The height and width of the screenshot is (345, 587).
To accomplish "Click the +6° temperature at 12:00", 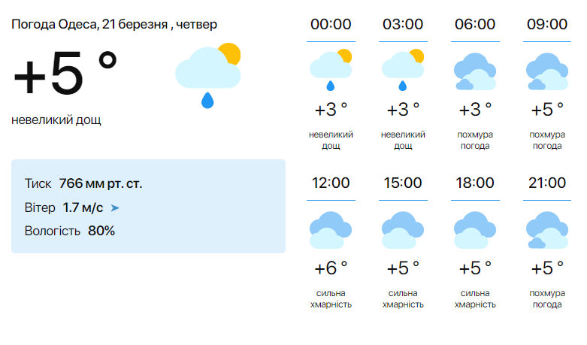I will click(331, 268).
